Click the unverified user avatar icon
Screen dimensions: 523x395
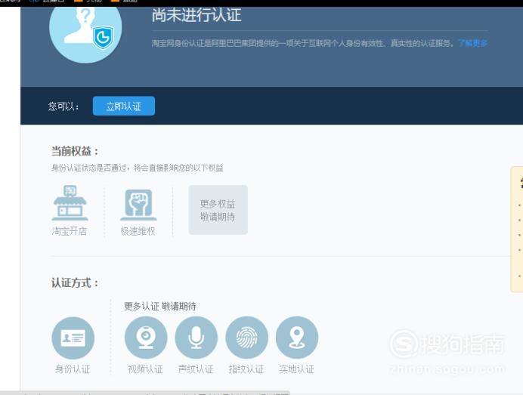point(85,33)
